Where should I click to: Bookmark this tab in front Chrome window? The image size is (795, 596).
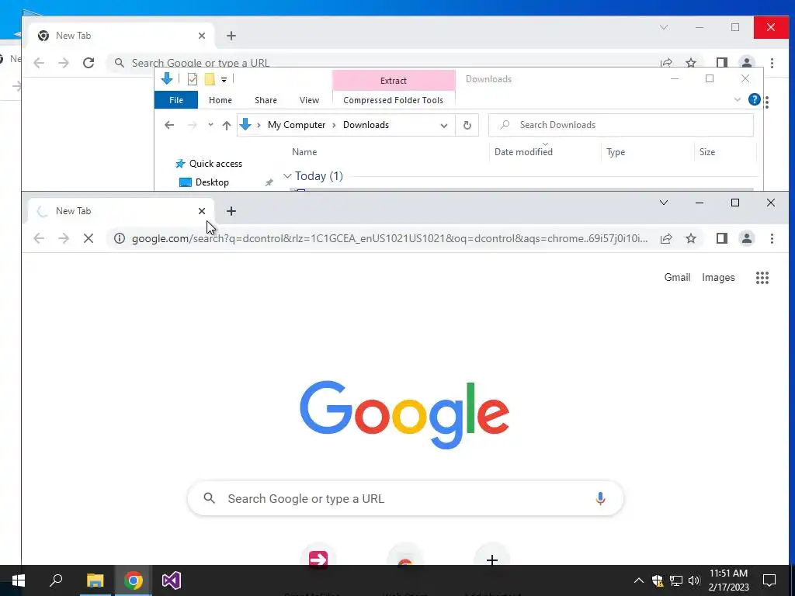(x=690, y=238)
